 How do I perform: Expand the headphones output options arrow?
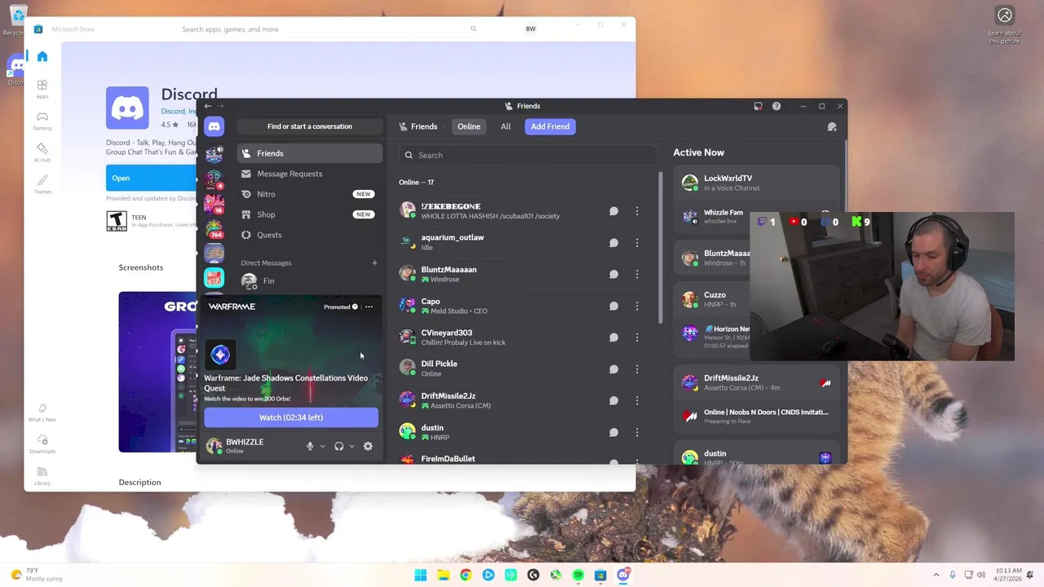(352, 446)
